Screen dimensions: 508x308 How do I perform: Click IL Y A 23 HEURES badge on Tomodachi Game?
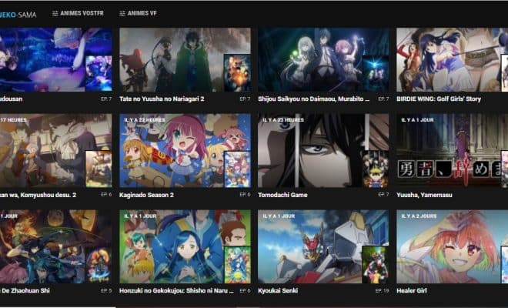283,120
